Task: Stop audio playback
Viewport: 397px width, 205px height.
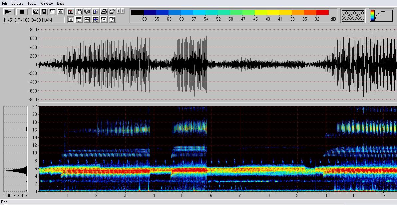Action: (x=22, y=12)
